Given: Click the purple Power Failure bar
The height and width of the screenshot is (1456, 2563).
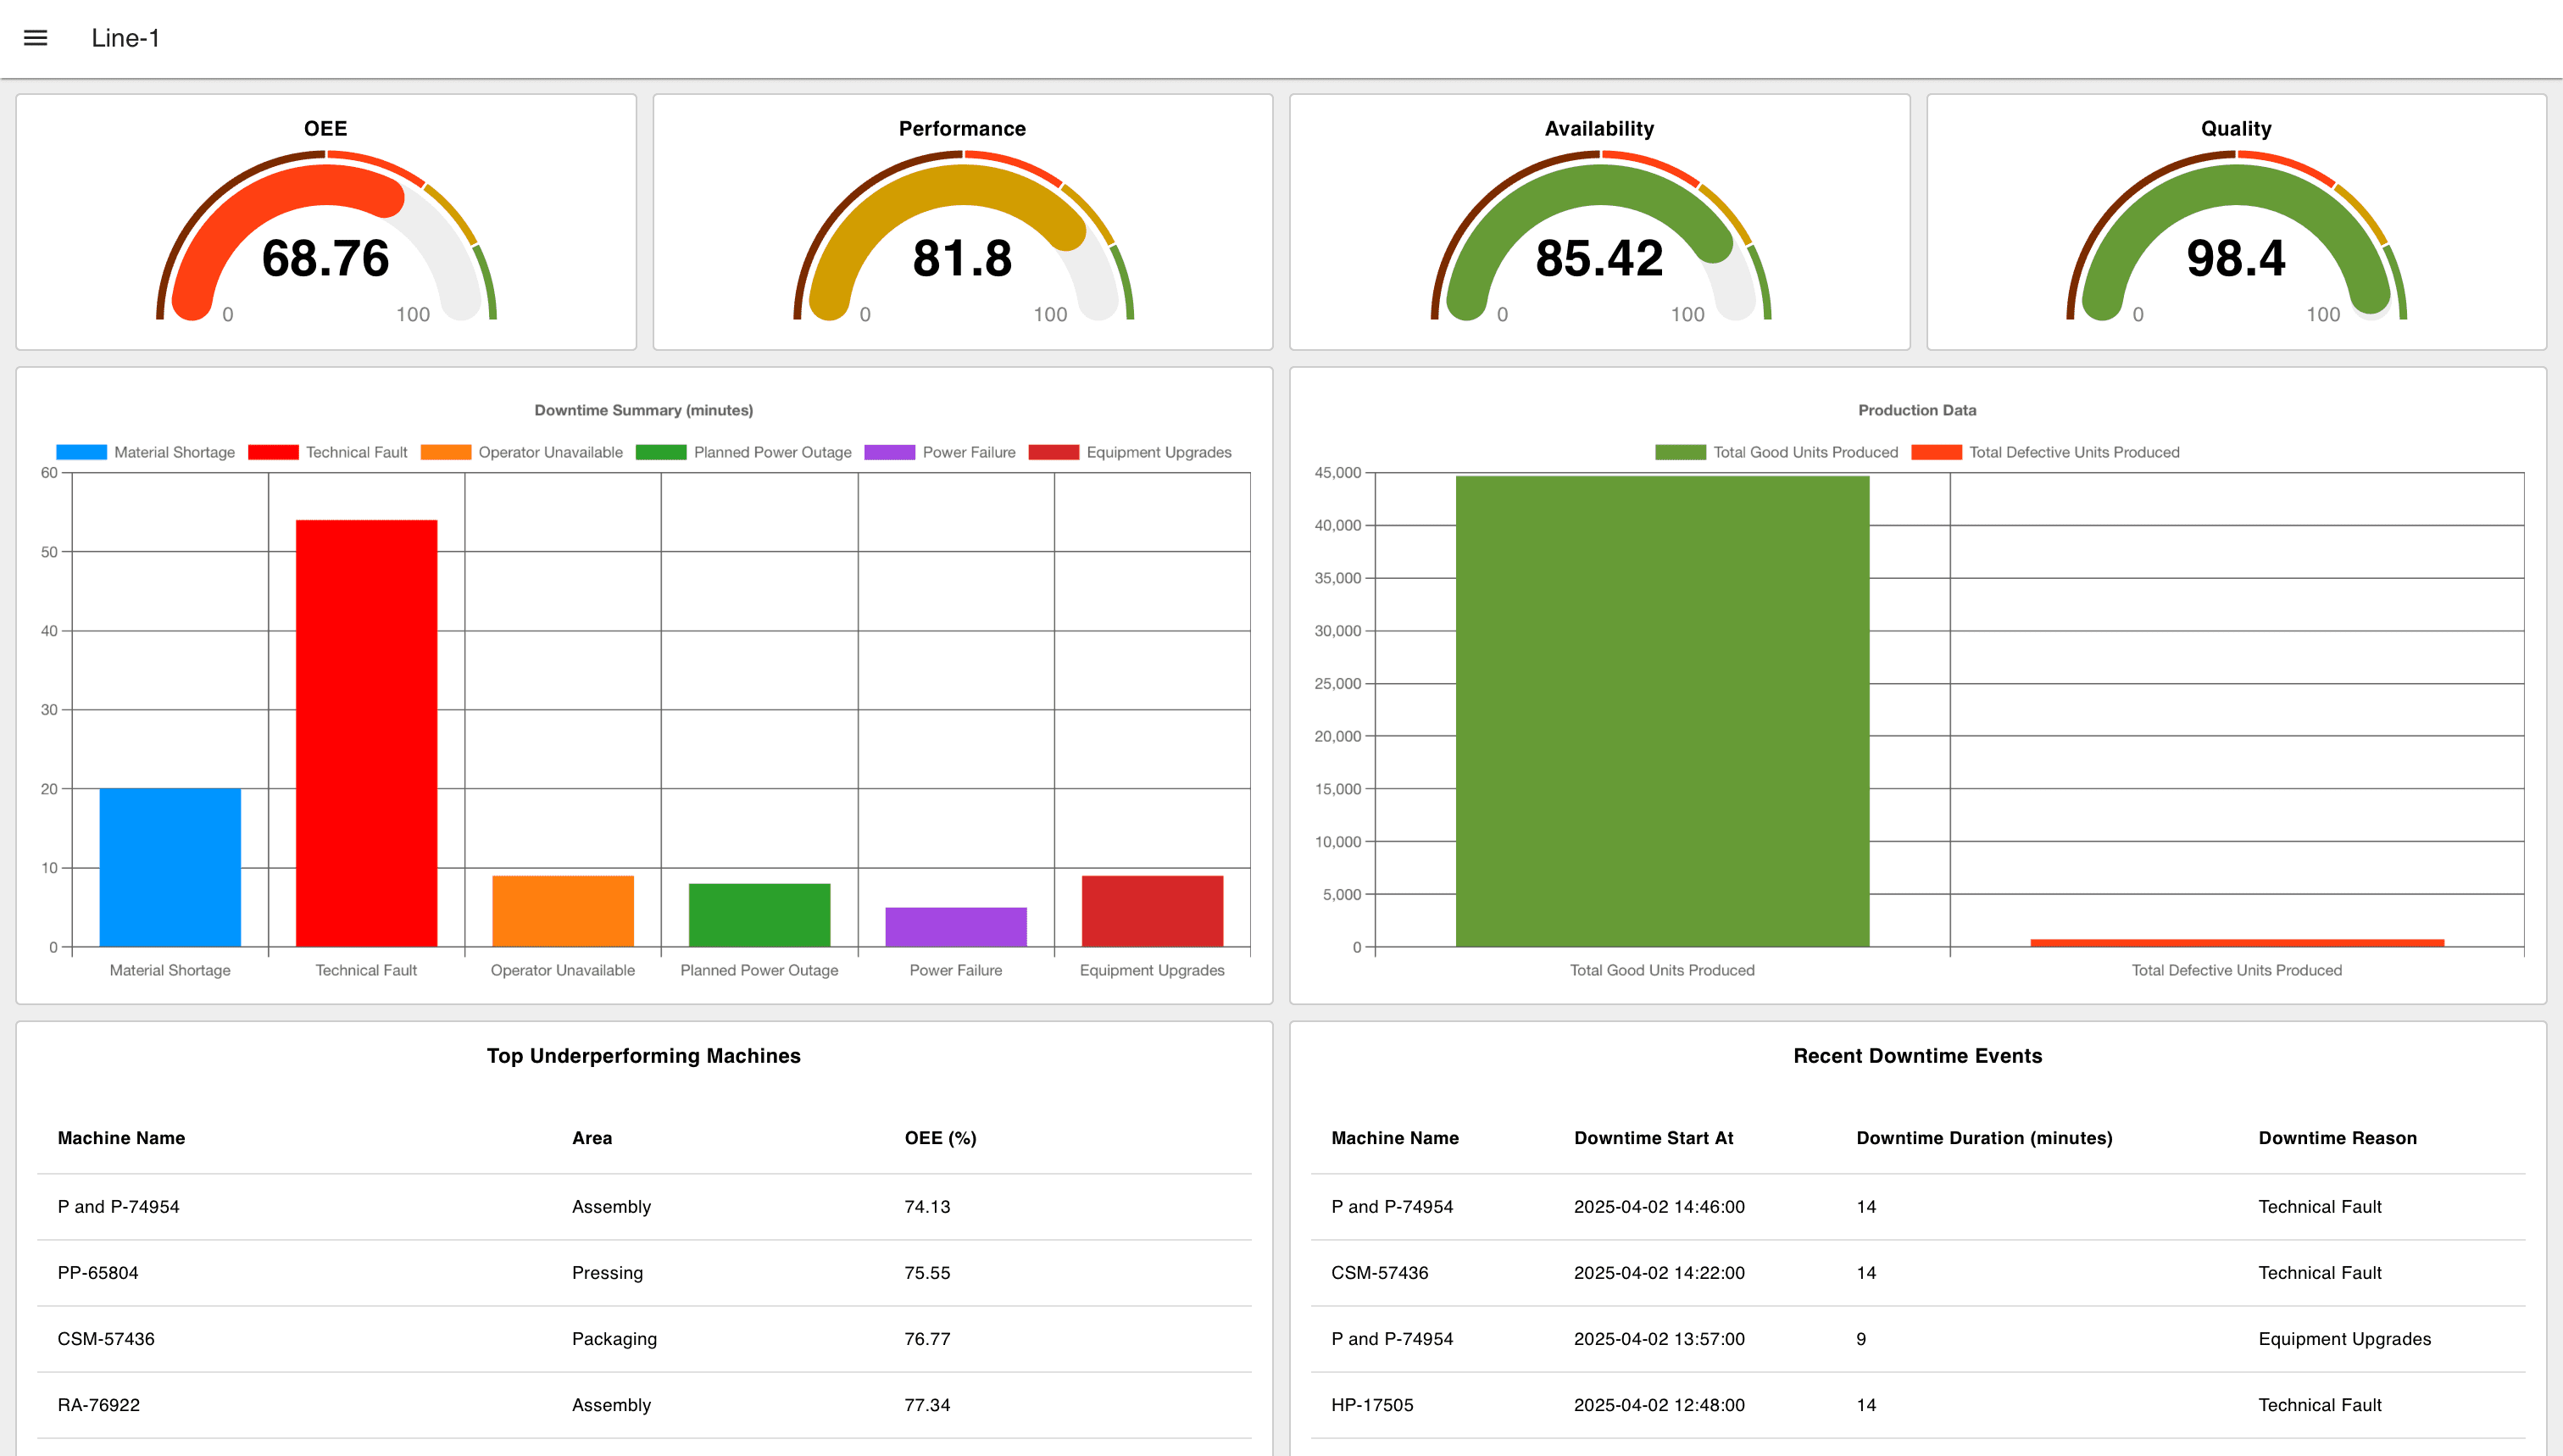Looking at the screenshot, I should coord(955,925).
